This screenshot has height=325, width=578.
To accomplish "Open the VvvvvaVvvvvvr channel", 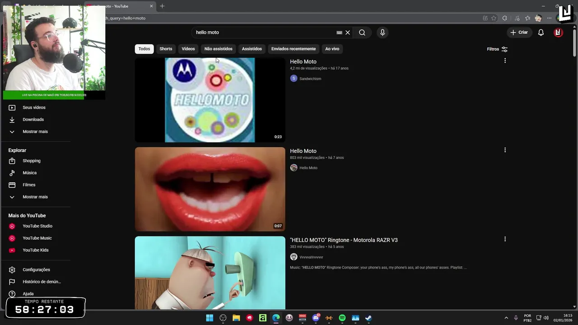I will 311,257.
